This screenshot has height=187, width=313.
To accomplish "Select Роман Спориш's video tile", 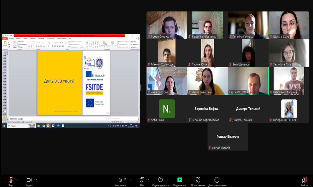I will [167, 25].
